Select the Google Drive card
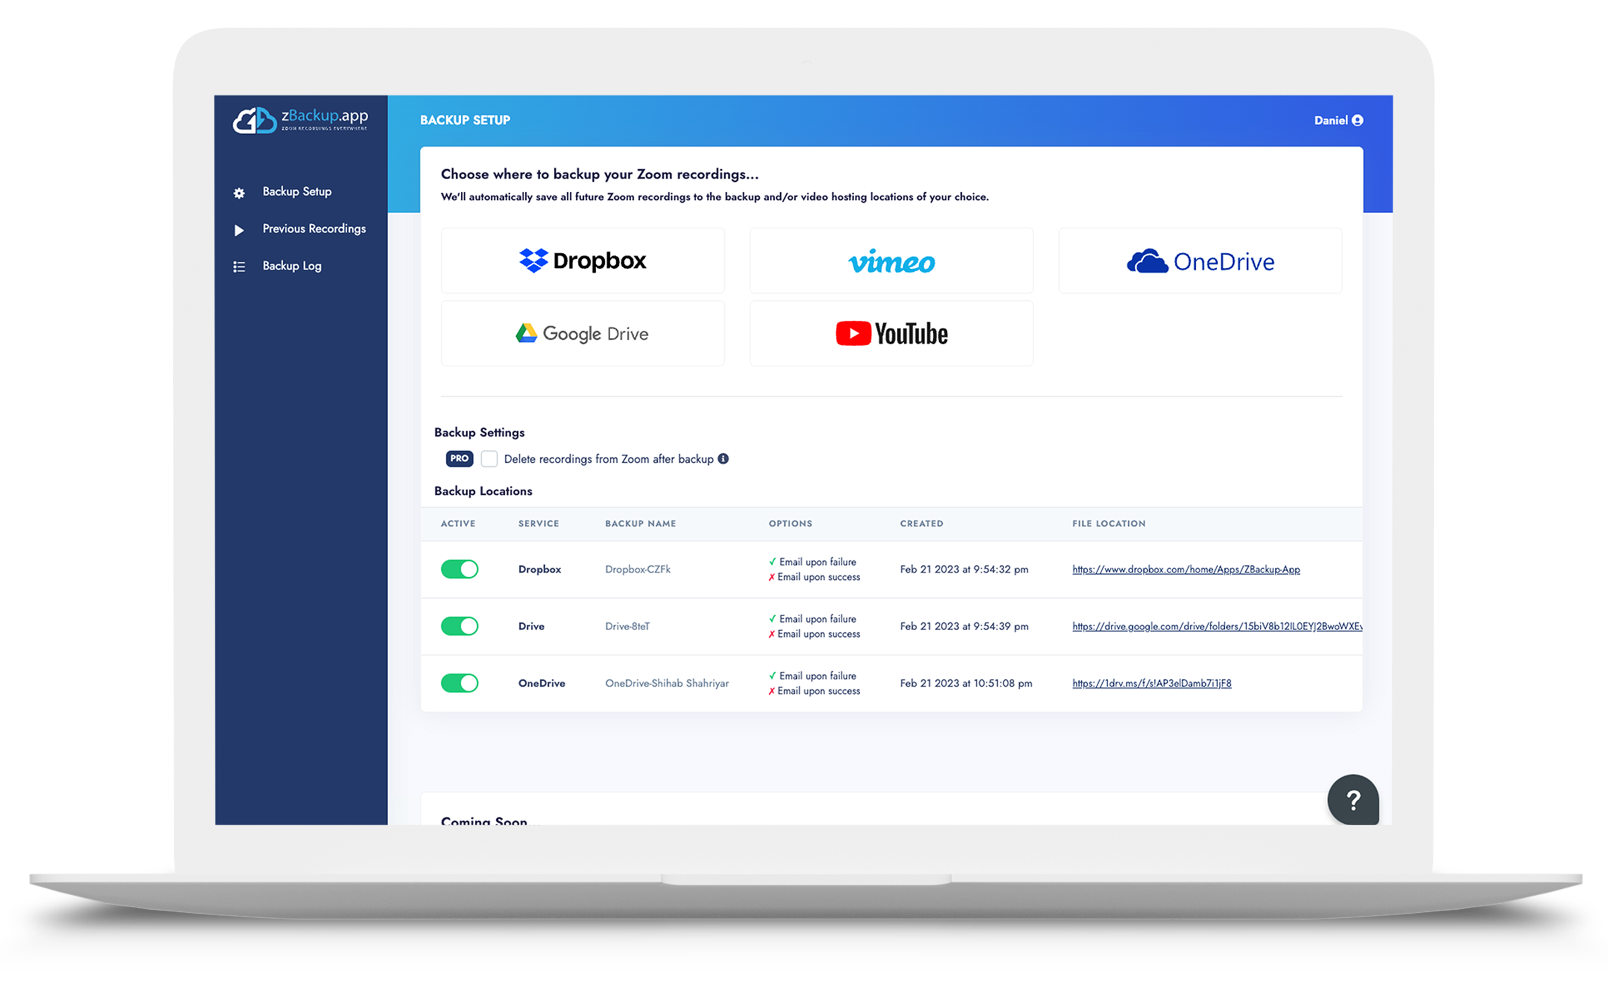Viewport: 1608px width, 1005px height. tap(583, 334)
